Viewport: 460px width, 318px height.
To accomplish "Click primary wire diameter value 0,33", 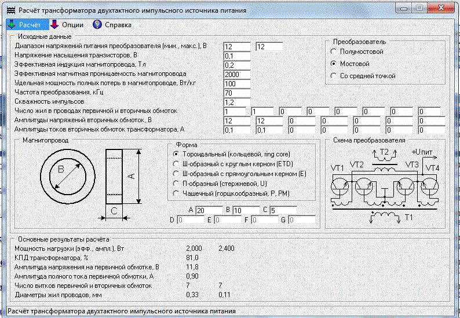I will [192, 295].
